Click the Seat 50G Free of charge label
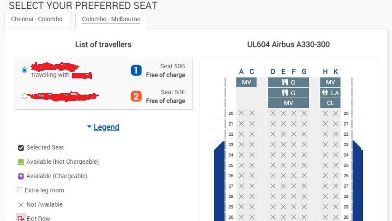The height and width of the screenshot is (221, 392). (165, 71)
